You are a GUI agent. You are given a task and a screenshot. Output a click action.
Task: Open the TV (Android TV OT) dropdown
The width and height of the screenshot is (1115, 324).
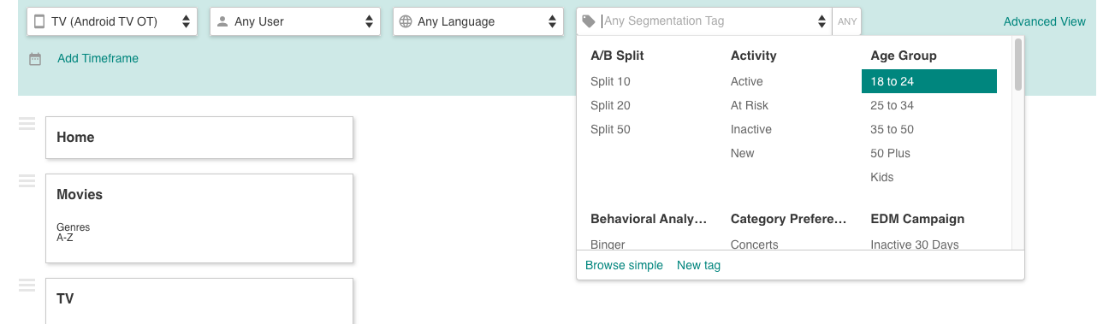pyautogui.click(x=112, y=21)
